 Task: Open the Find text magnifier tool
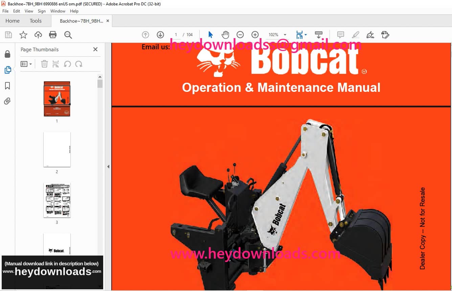[68, 35]
